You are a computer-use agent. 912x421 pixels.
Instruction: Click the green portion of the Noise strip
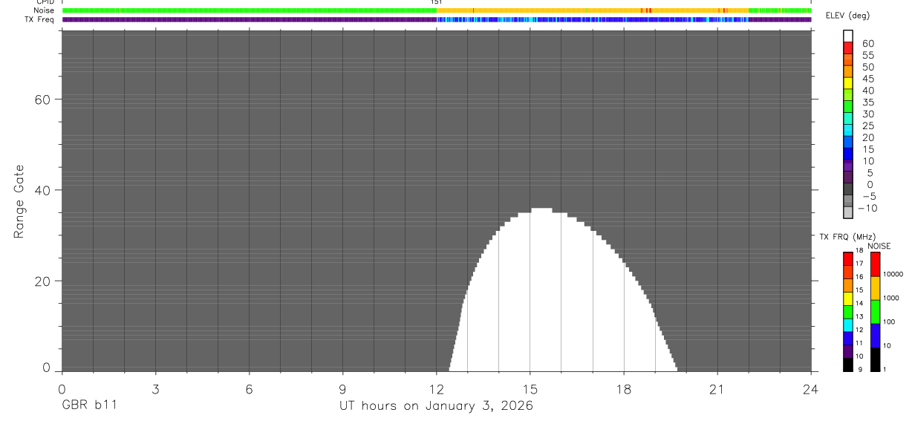(249, 10)
